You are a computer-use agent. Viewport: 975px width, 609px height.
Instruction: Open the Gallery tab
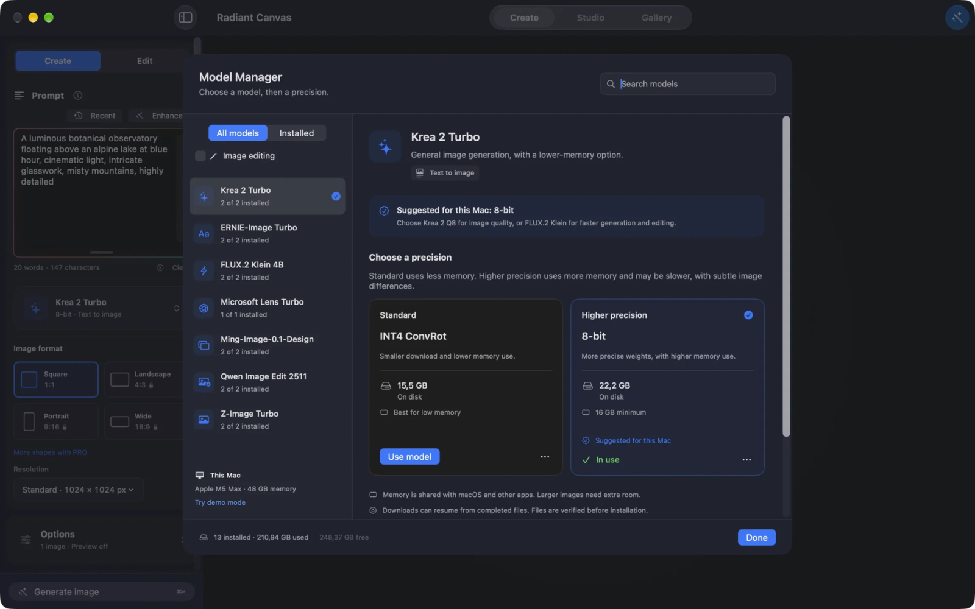point(656,18)
